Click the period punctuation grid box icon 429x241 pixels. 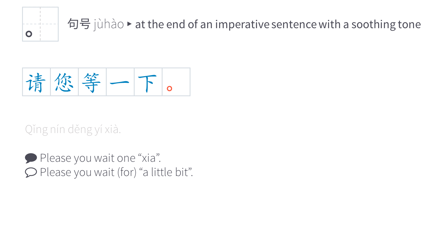coord(40,24)
